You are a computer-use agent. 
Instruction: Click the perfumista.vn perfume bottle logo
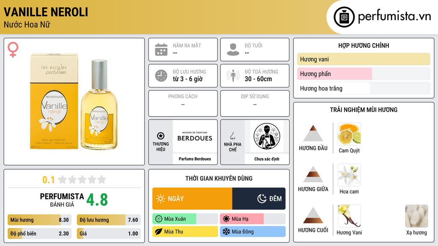click(x=344, y=17)
